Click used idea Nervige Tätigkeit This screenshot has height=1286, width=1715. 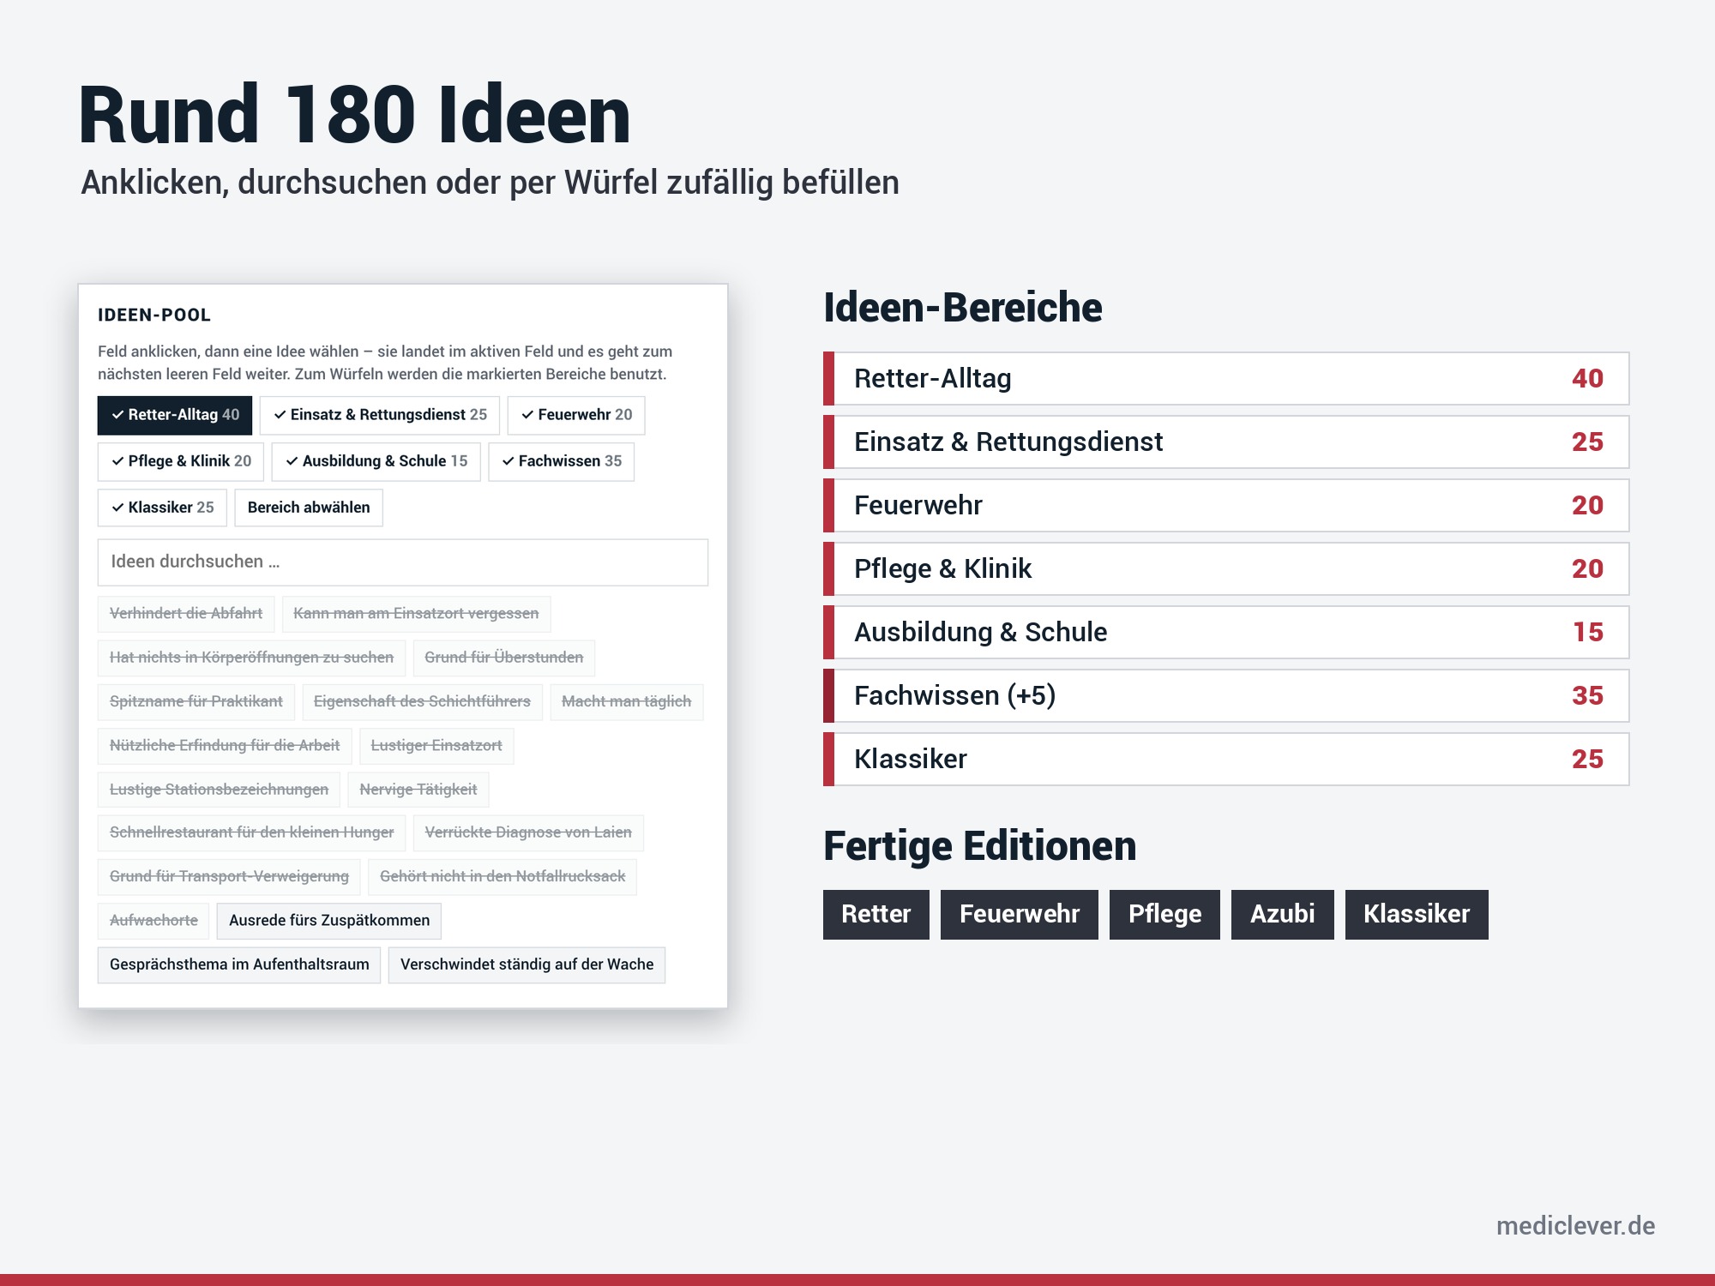[418, 790]
